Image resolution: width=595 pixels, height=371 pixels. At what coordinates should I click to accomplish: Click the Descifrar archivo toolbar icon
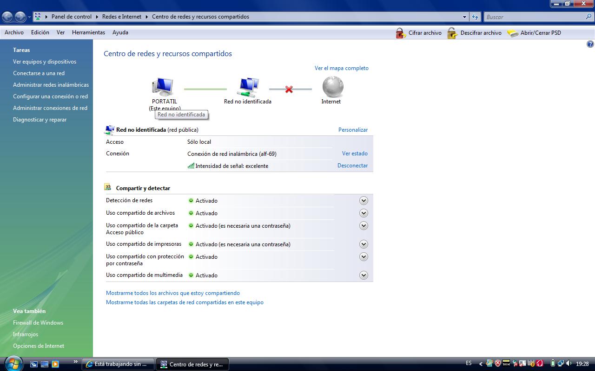coord(452,33)
